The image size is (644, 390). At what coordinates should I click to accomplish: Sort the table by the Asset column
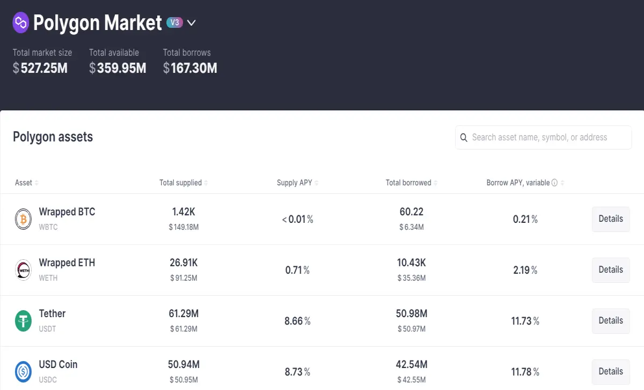click(x=27, y=183)
